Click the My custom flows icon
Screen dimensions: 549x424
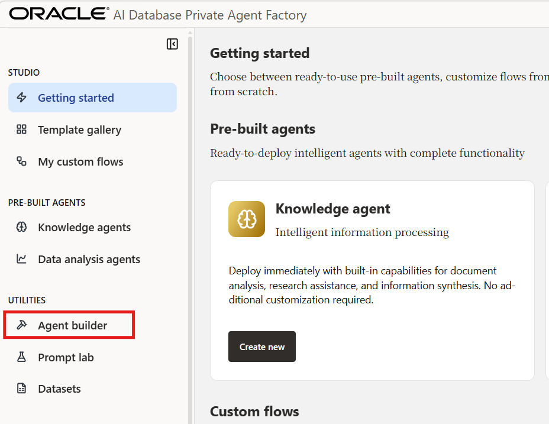(22, 161)
